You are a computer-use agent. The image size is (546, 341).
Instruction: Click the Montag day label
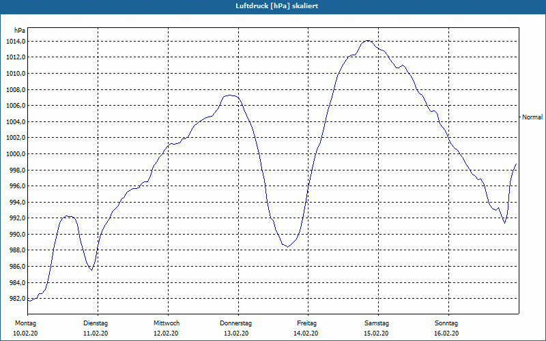(x=26, y=323)
